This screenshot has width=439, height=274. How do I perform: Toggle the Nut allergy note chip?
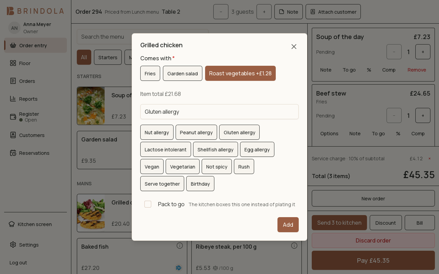[x=157, y=132]
